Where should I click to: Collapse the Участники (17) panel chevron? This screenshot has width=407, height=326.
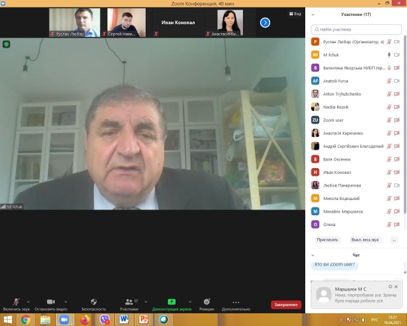(x=313, y=15)
